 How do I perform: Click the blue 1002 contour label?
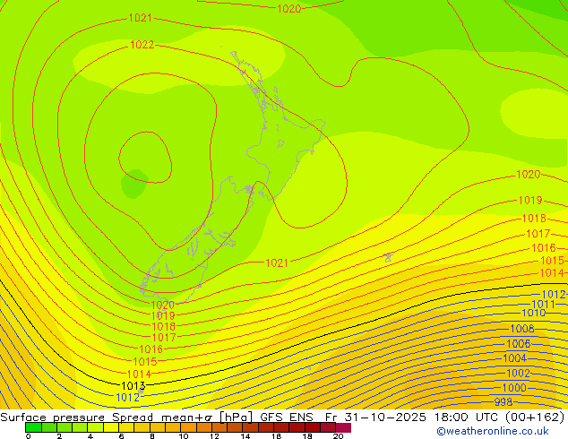click(518, 373)
